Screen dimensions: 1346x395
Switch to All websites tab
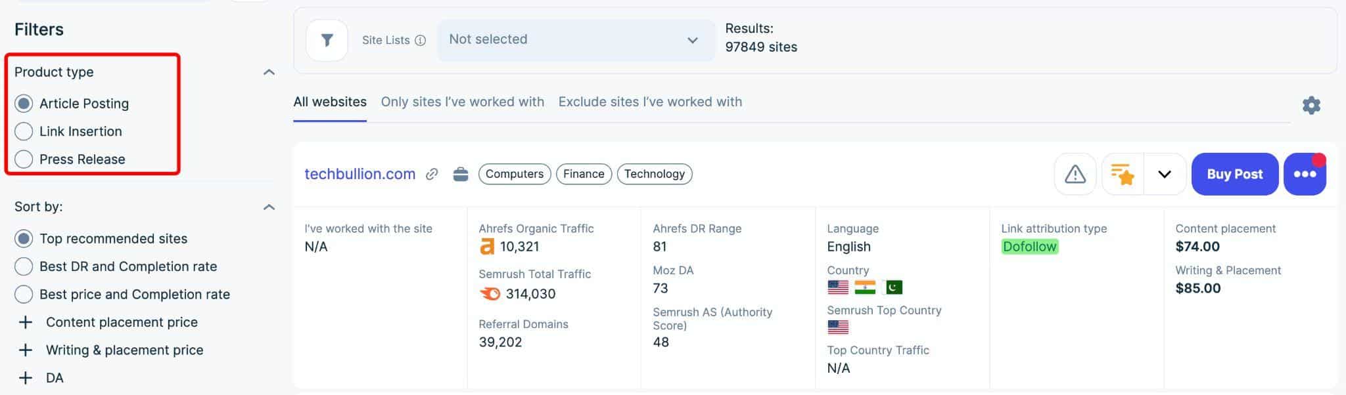(x=330, y=102)
